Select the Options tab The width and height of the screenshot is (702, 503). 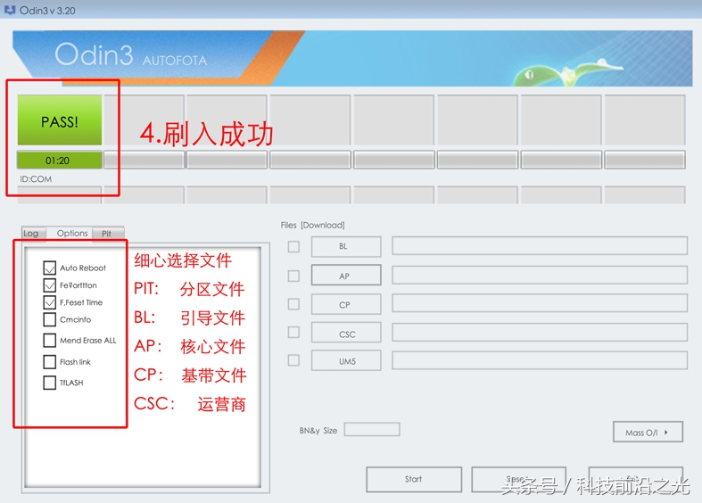pos(72,233)
